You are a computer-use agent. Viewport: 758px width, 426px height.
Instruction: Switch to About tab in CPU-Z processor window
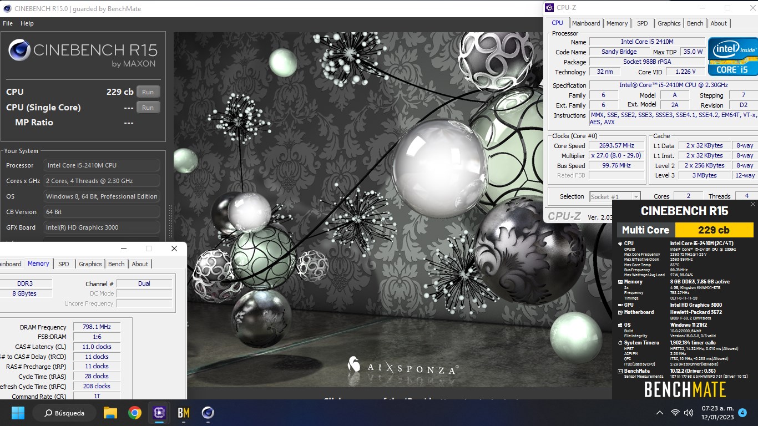(719, 23)
